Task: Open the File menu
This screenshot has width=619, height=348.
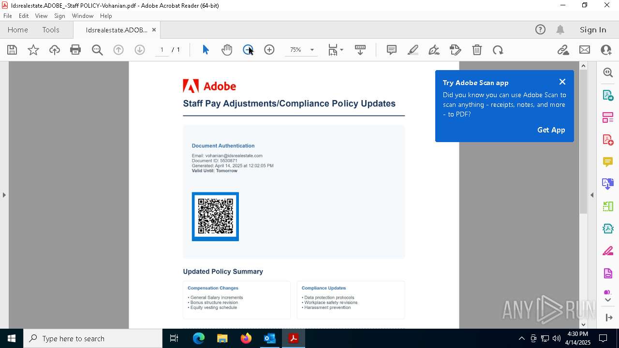Action: coord(8,16)
